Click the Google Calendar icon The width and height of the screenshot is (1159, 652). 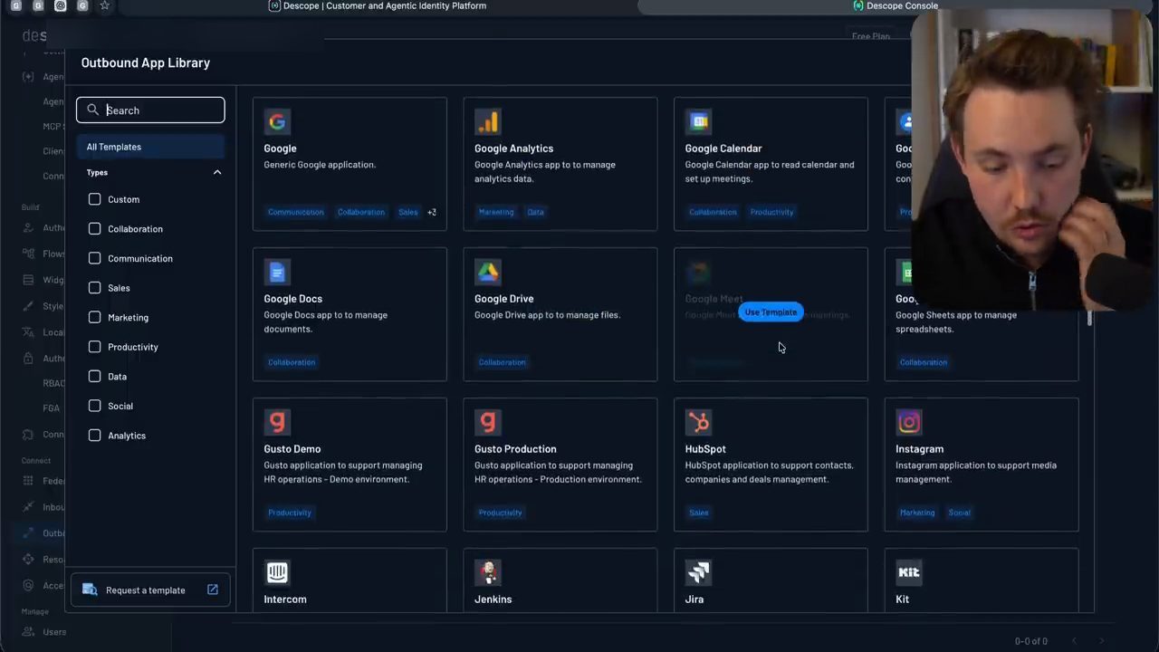(698, 121)
